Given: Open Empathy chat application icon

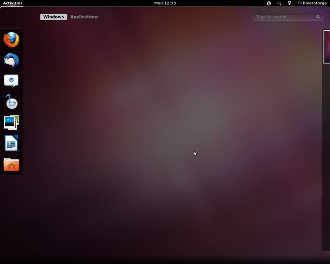Looking at the screenshot, I should pyautogui.click(x=12, y=81).
